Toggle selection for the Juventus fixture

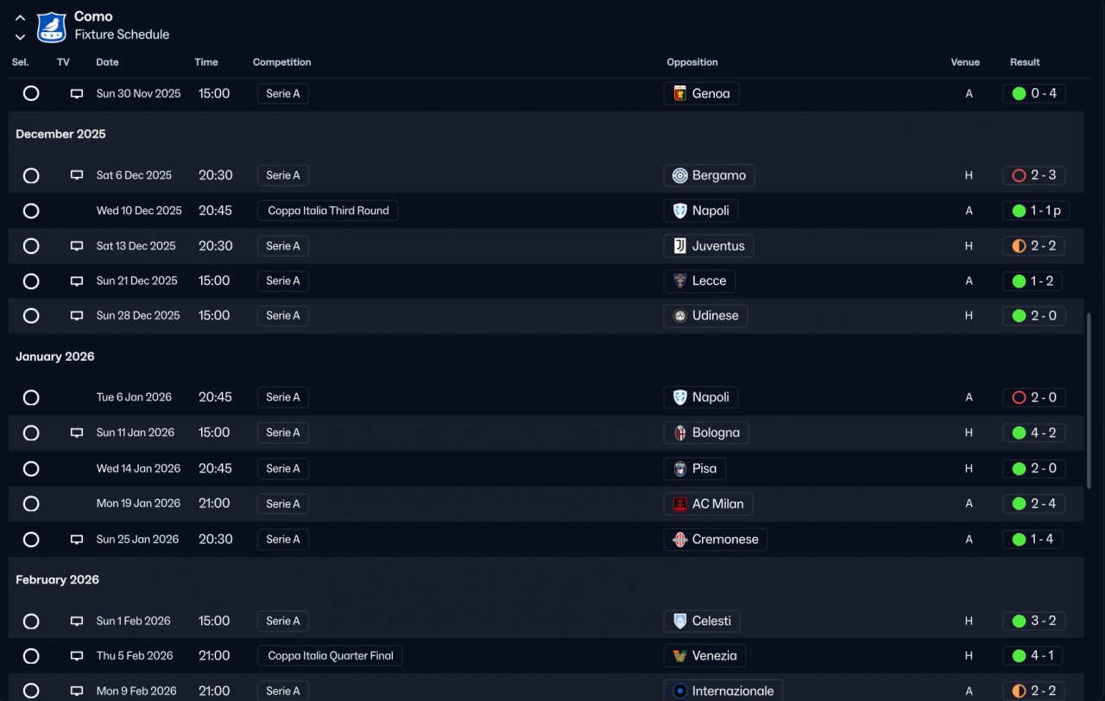click(x=31, y=246)
